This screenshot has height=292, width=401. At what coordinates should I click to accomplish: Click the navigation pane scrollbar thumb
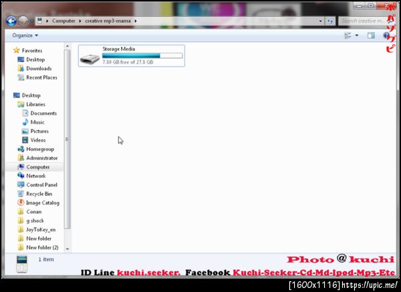68,140
